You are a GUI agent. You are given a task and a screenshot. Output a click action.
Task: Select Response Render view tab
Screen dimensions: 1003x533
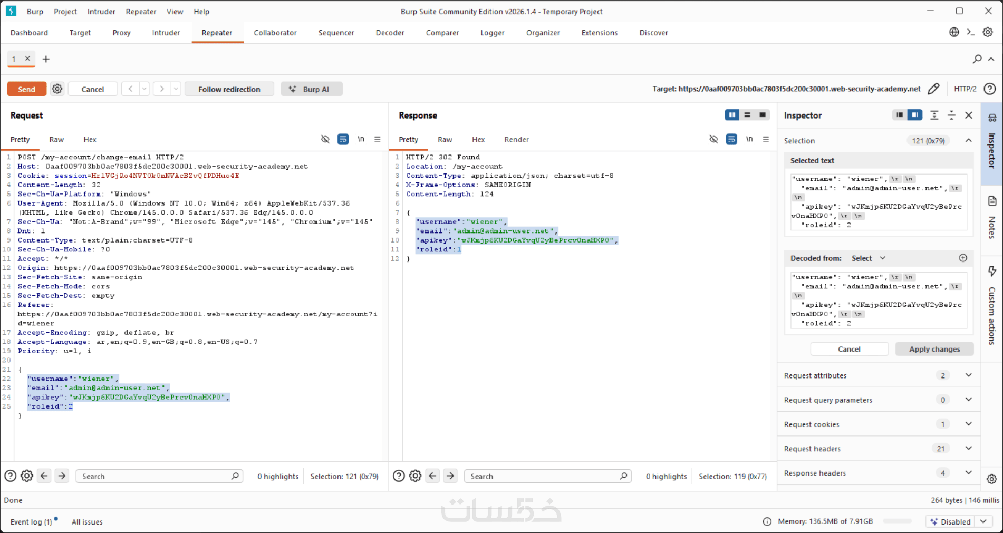516,139
